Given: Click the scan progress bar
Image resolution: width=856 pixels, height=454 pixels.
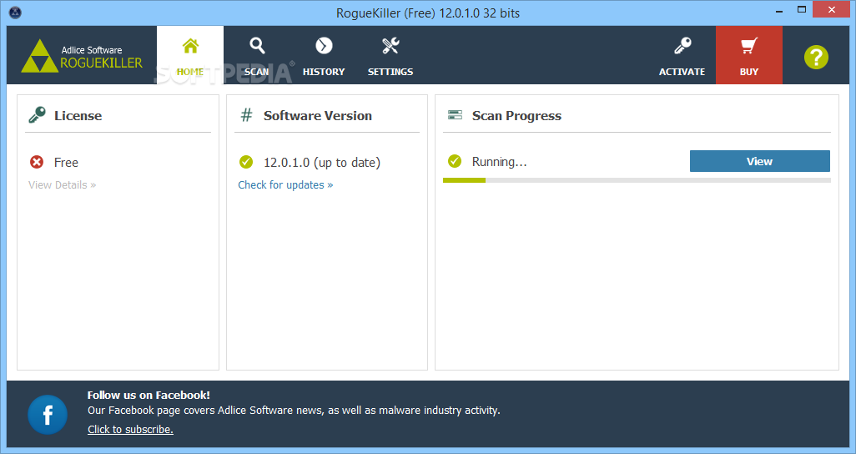Looking at the screenshot, I should coord(637,180).
